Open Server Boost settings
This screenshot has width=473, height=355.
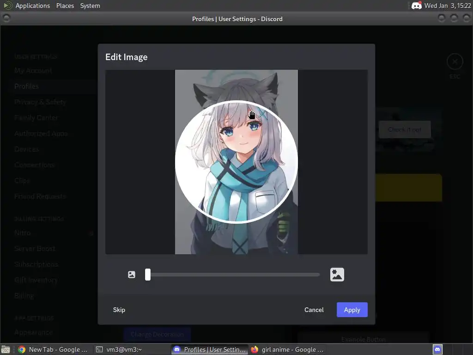pyautogui.click(x=35, y=248)
